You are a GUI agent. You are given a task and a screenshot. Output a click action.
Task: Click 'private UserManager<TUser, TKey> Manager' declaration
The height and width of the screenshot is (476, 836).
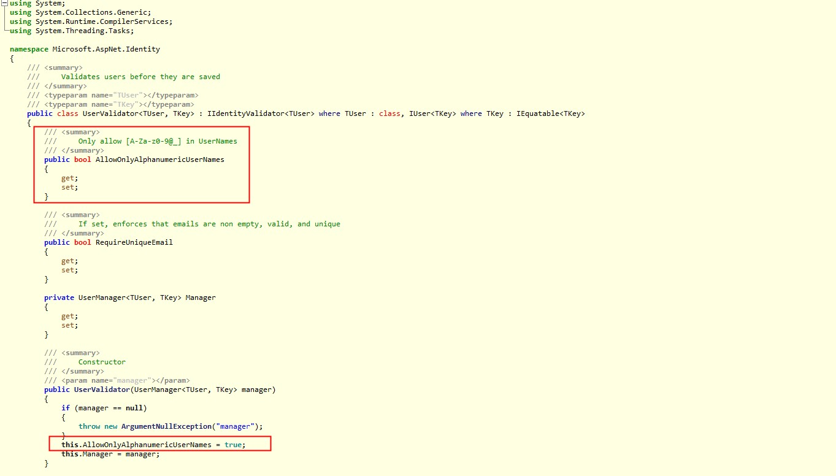click(x=130, y=297)
